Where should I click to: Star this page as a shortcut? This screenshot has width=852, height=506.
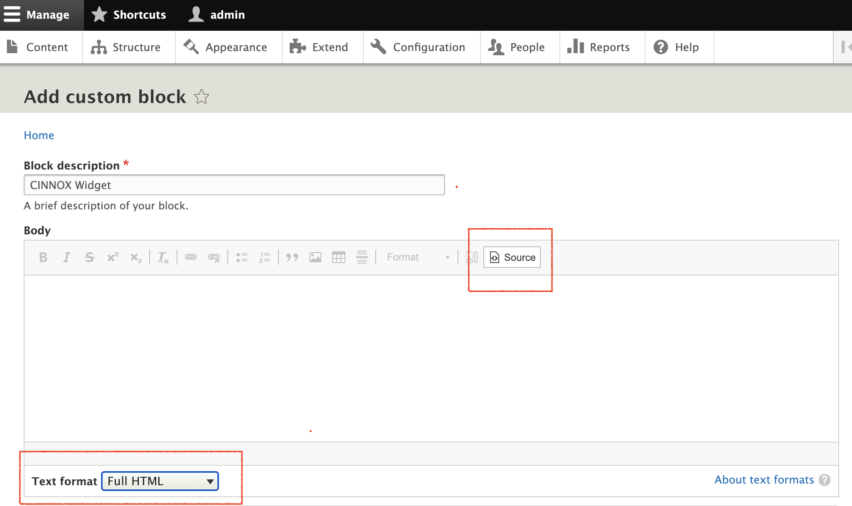coord(202,97)
